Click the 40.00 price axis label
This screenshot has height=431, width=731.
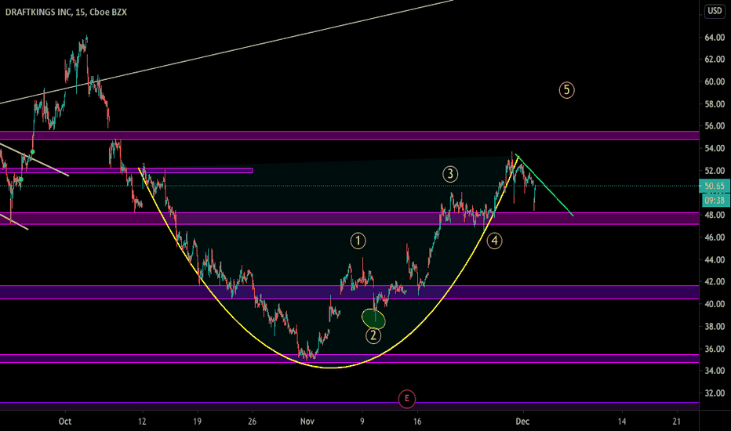[x=715, y=304]
